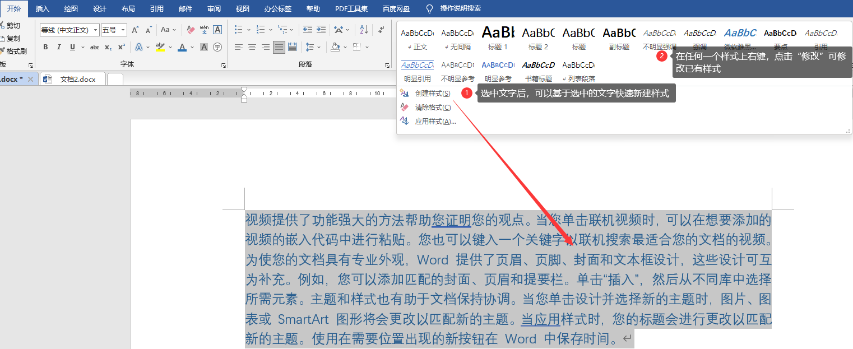The image size is (853, 349).
Task: Increase font size with the grow-font icon
Action: tap(135, 30)
